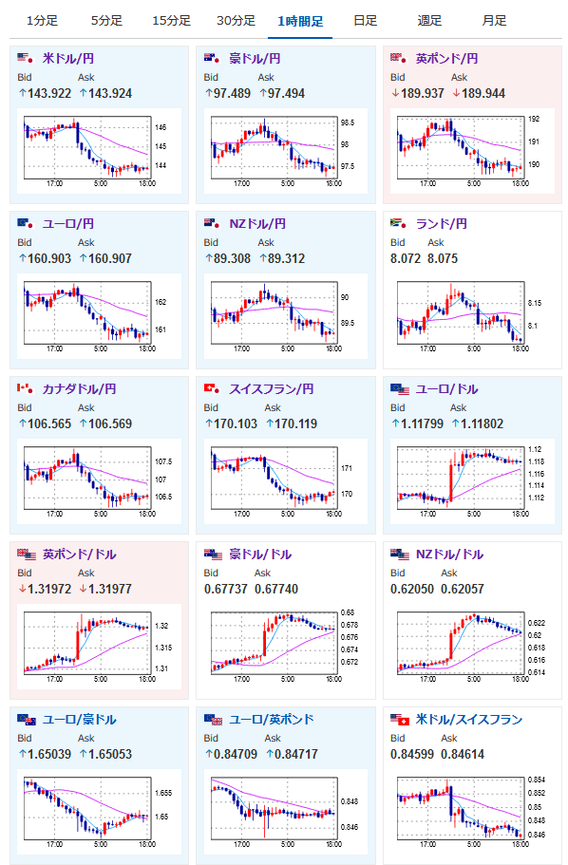This screenshot has width=568, height=865.
Task: Click the ユーロ/豪ドル chart thumbnail
Action: tap(99, 812)
